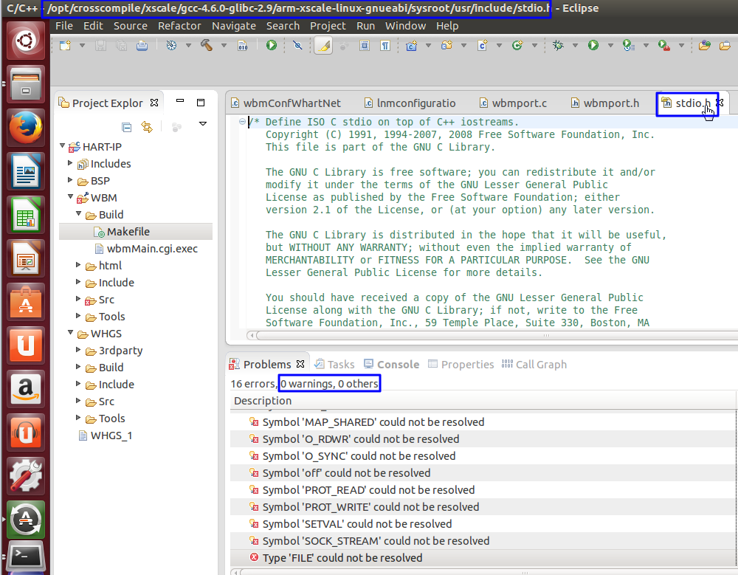This screenshot has height=575, width=738.
Task: Collapse the WBM project tree node
Action: point(69,197)
